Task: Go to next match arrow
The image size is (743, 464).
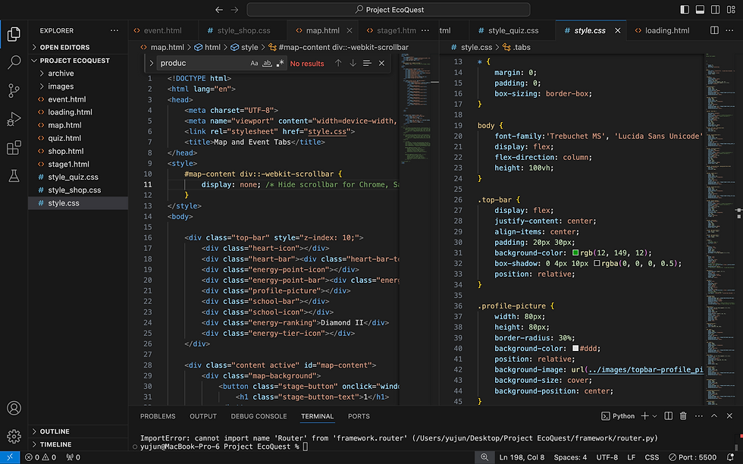Action: pyautogui.click(x=353, y=63)
